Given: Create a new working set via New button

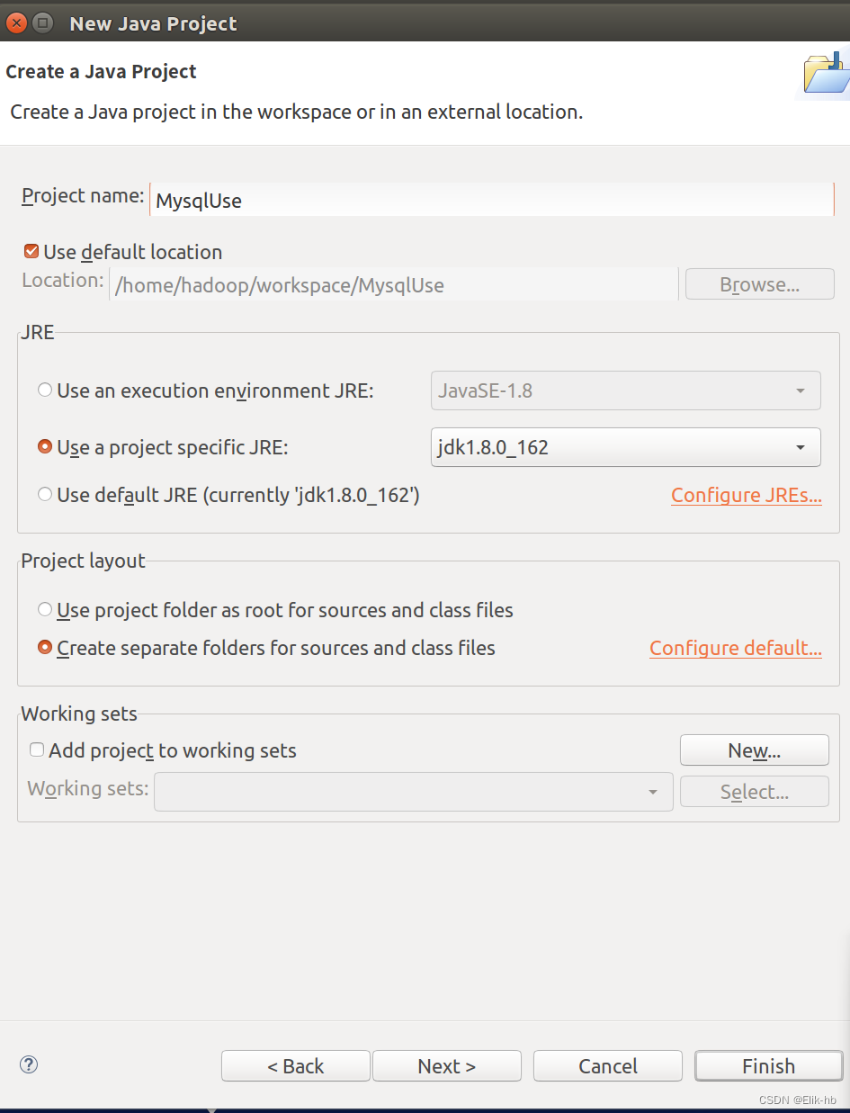Looking at the screenshot, I should click(754, 749).
